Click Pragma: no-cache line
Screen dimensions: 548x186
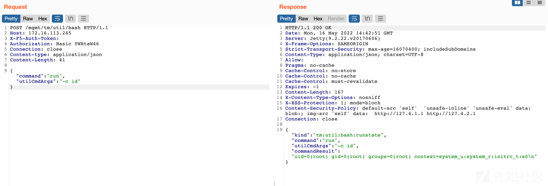(310, 65)
